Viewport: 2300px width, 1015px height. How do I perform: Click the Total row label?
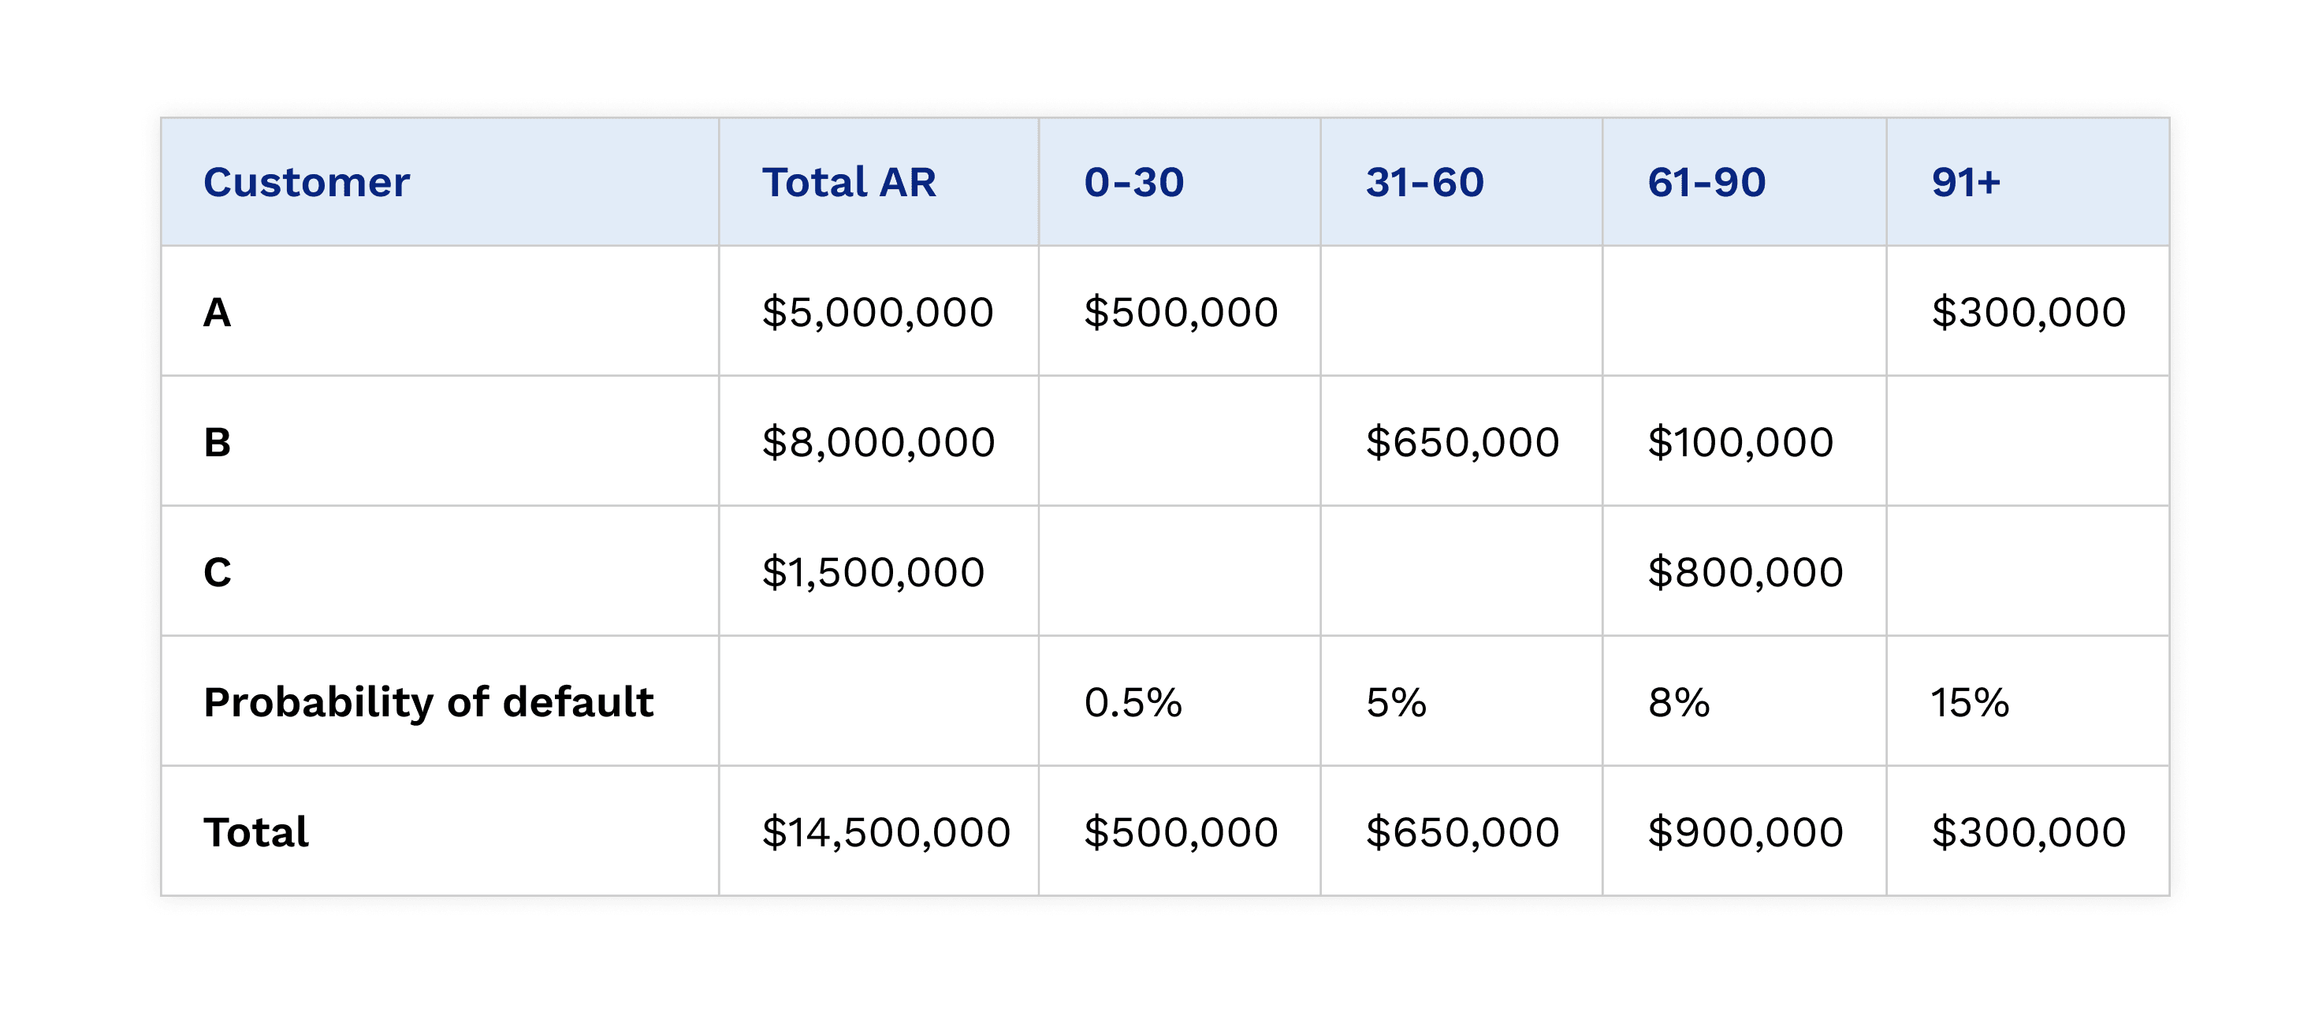coord(256,832)
